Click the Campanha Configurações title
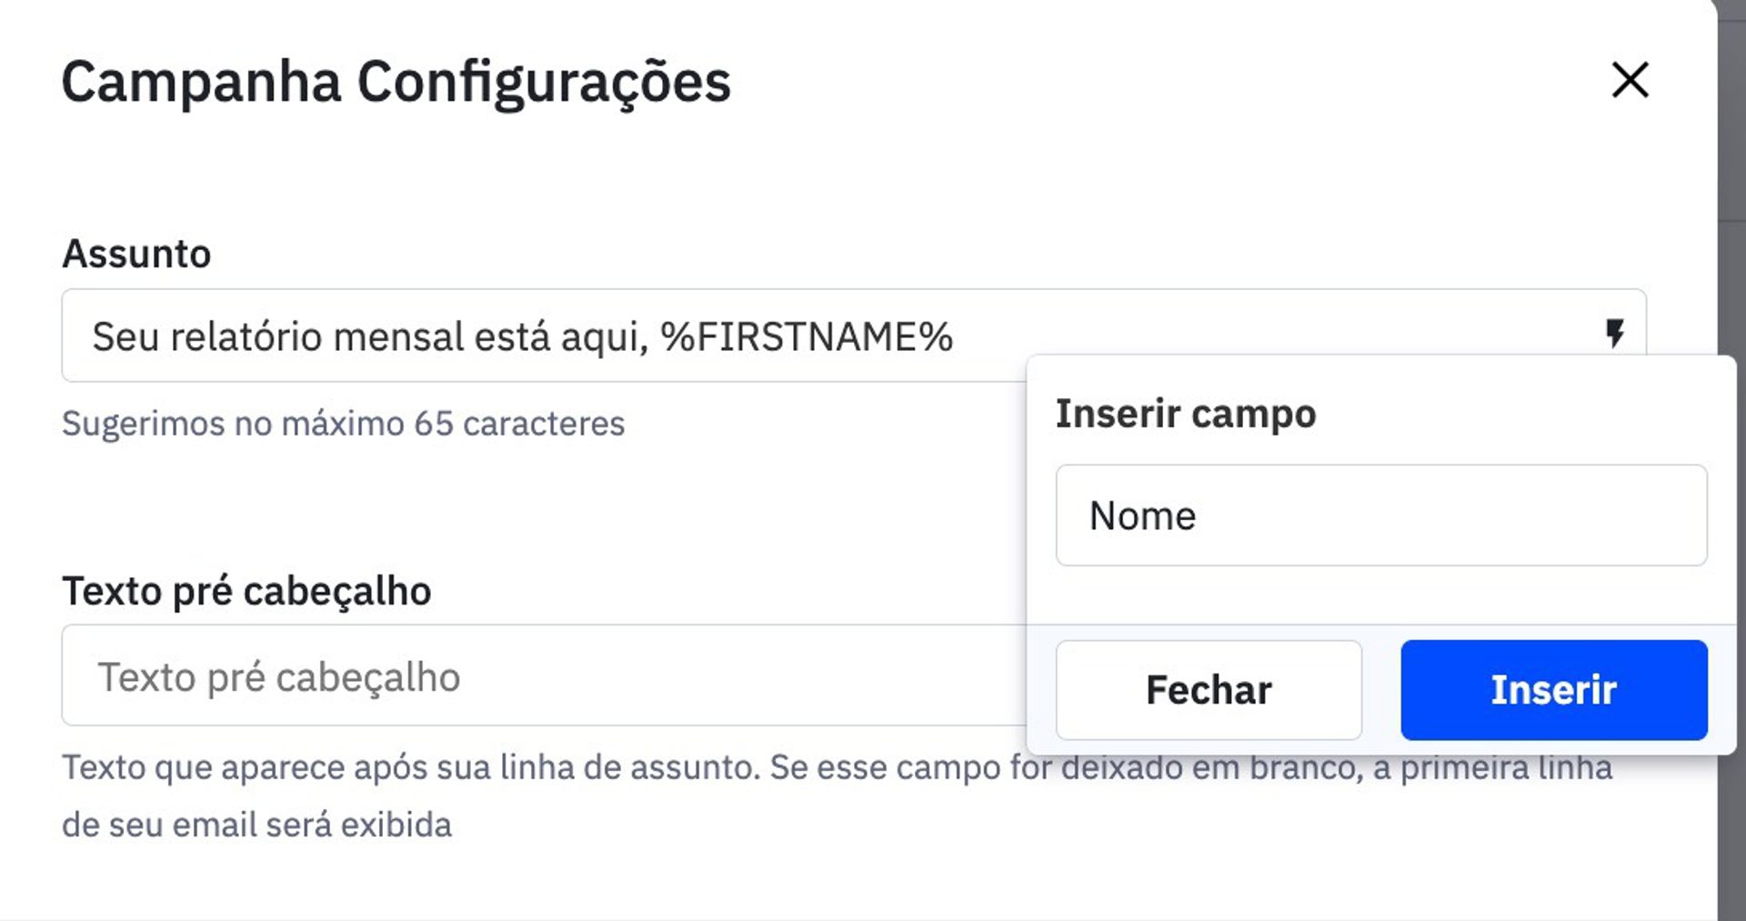Screen dimensions: 1746x921 click(x=396, y=82)
